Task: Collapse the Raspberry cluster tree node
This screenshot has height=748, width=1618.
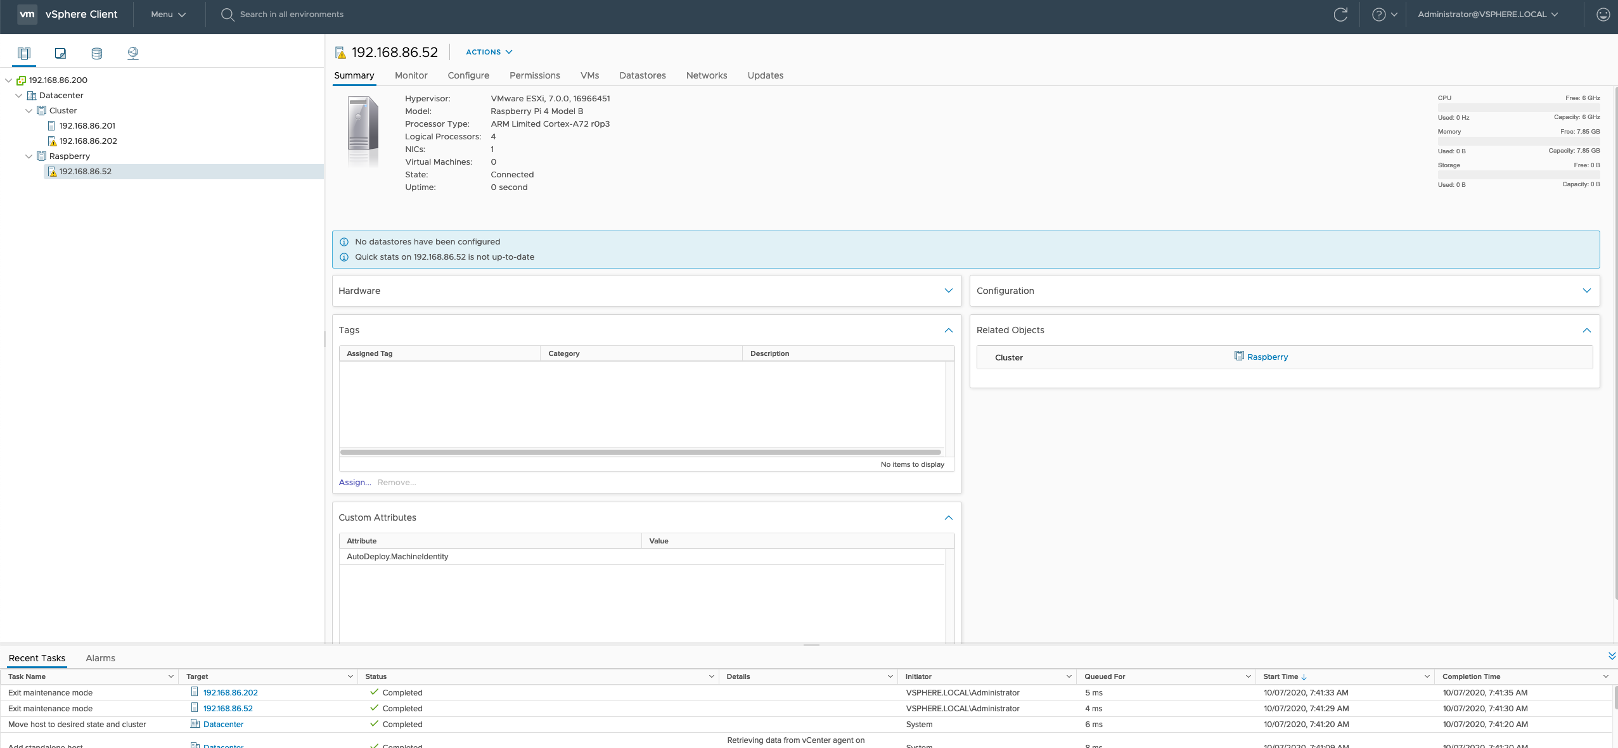Action: (29, 156)
